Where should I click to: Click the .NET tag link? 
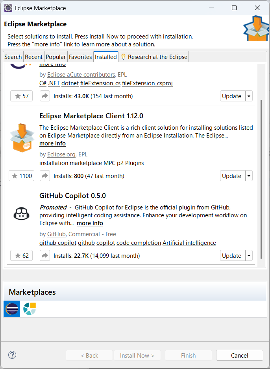54,83
